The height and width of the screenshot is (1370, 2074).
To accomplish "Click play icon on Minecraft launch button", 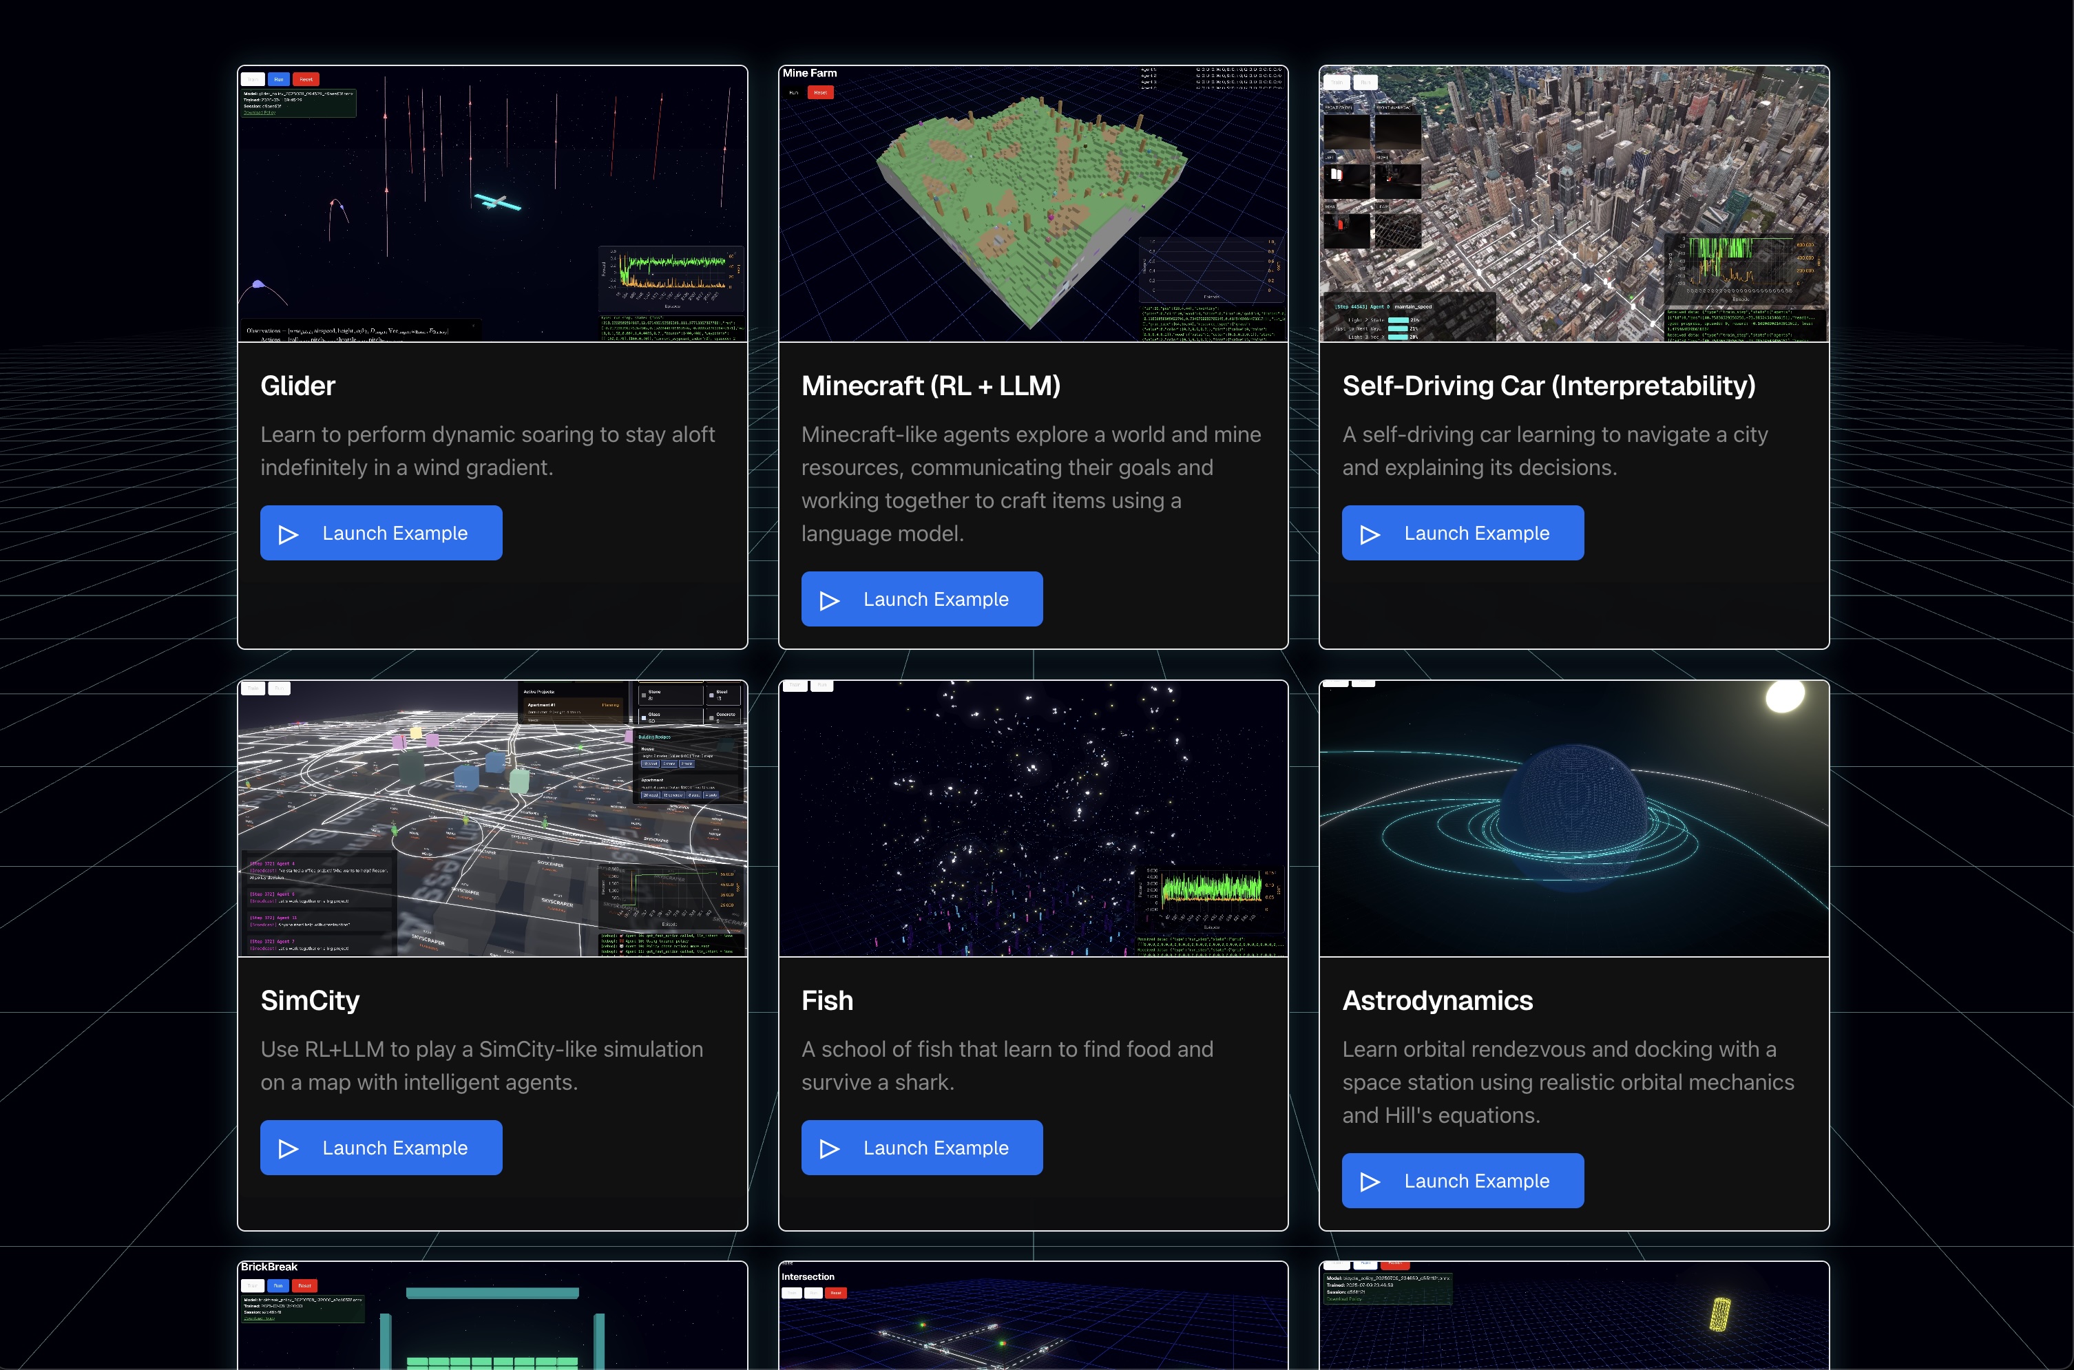I will (x=829, y=600).
